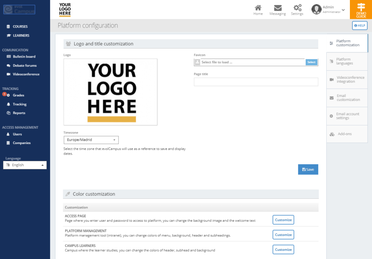Viewport: 372px width, 259px height.
Task: Click the Page title input field
Action: click(x=256, y=82)
